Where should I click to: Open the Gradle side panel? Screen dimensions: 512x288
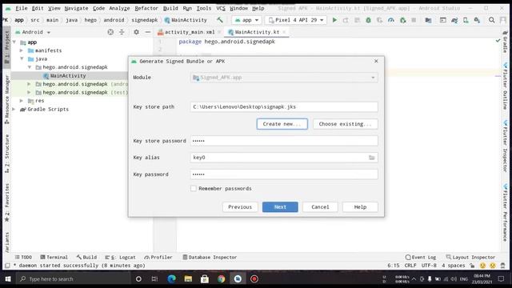click(505, 42)
